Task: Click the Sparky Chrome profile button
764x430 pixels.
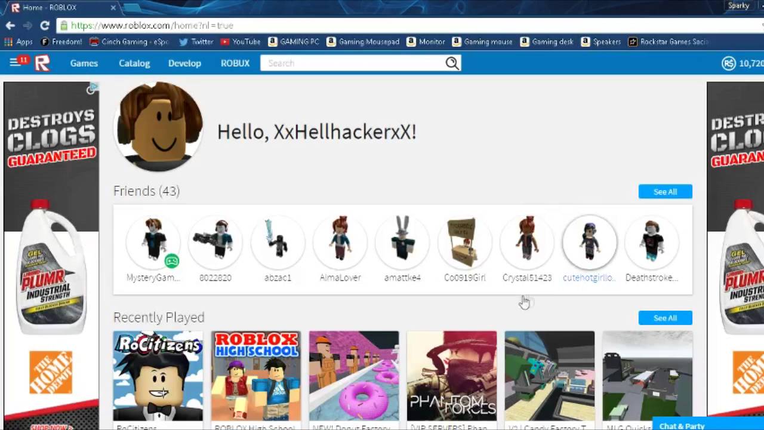Action: pyautogui.click(x=738, y=5)
